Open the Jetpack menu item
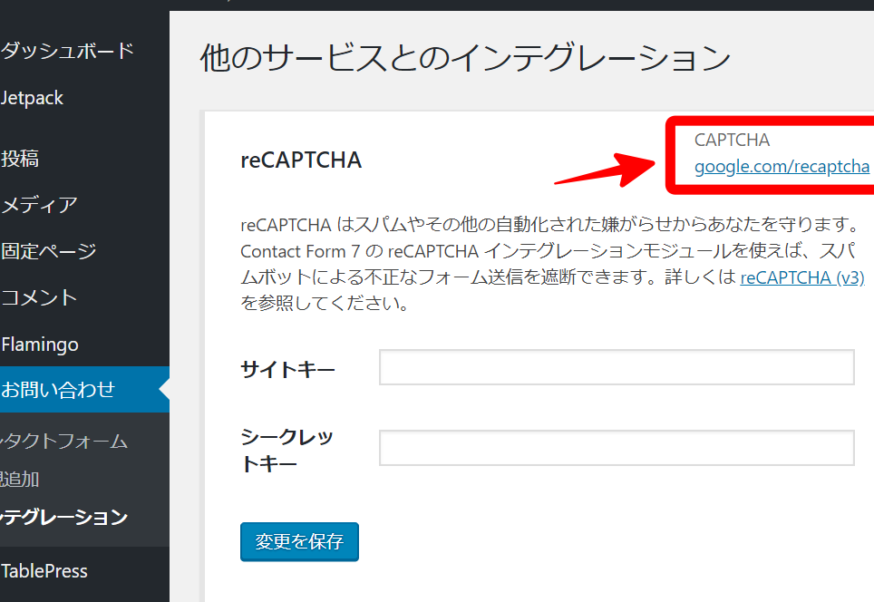Screen dimensions: 874x602 [x=33, y=98]
